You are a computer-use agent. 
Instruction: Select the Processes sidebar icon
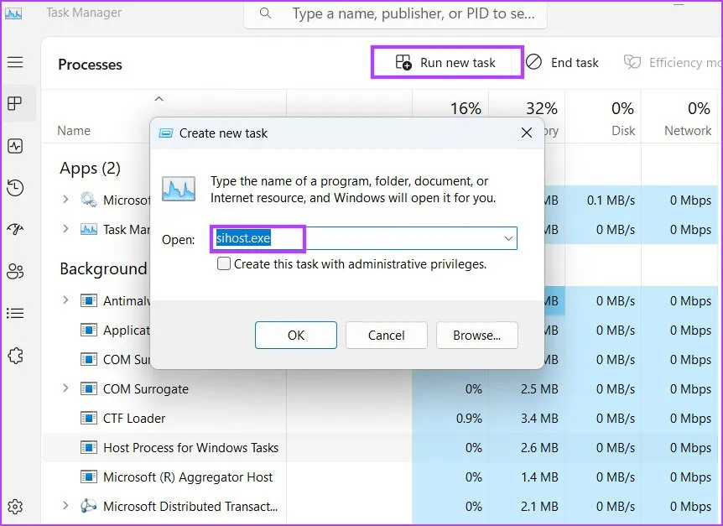pyautogui.click(x=14, y=104)
